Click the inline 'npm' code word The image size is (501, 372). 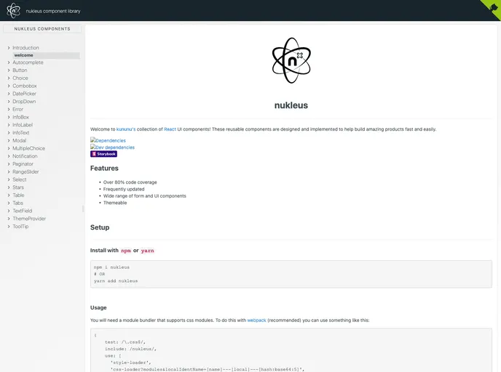coord(126,251)
